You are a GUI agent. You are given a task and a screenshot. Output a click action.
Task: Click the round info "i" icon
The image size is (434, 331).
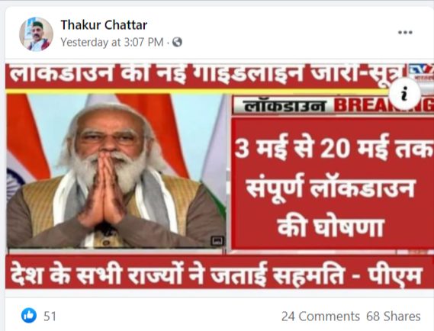point(405,94)
